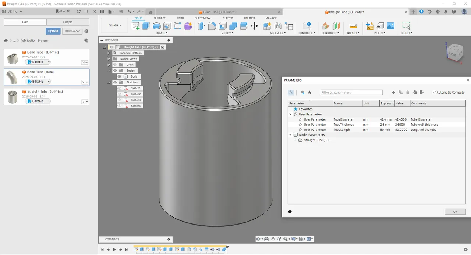Image resolution: width=471 pixels, height=255 pixels.
Task: Favorite the TubeDiameter parameter star
Action: [300, 119]
